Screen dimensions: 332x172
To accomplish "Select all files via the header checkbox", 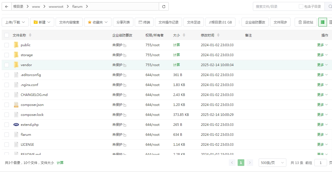I will [7, 35].
